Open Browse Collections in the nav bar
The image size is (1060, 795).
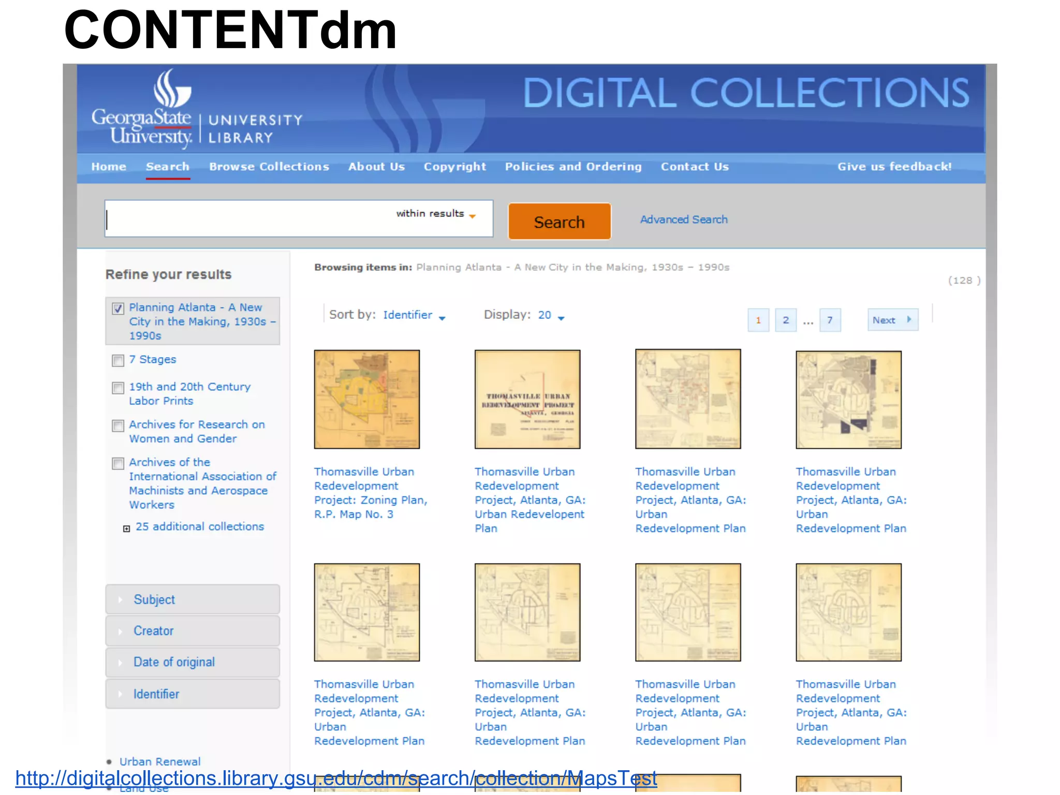pos(269,167)
